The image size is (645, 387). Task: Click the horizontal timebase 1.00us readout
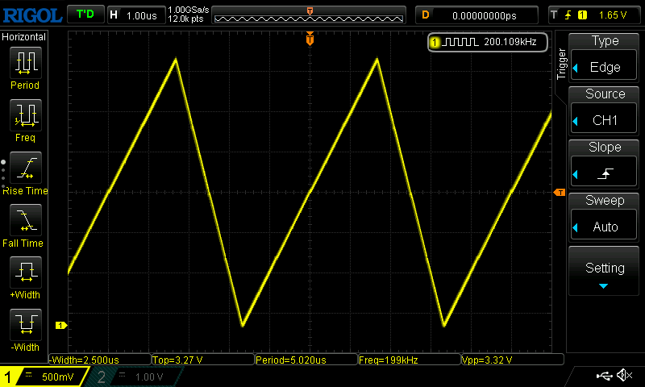point(136,15)
